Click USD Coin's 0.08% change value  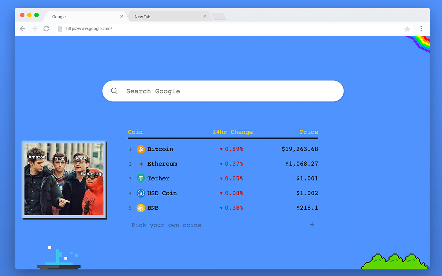click(234, 193)
